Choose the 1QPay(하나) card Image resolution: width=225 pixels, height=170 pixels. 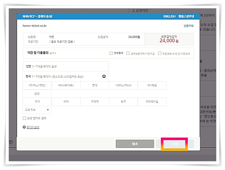(x=123, y=85)
